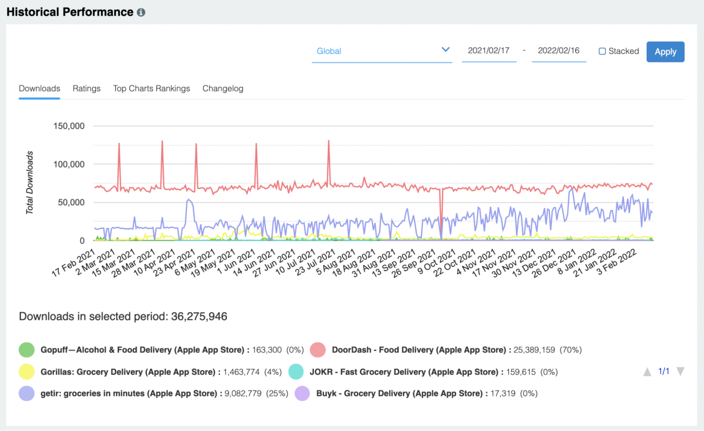
Task: Open the Top Charts Rankings tab
Action: point(151,89)
